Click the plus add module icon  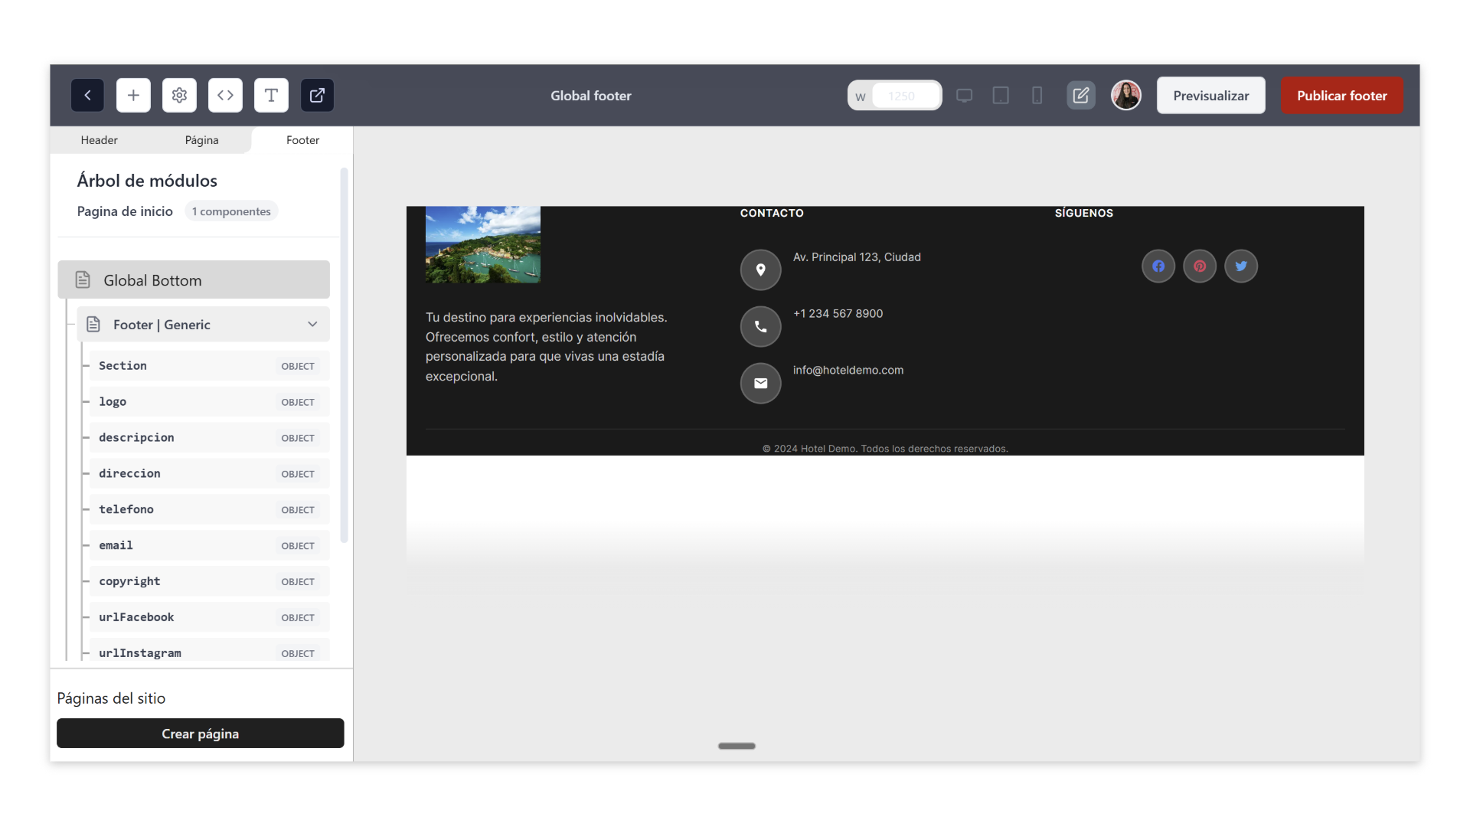point(133,96)
